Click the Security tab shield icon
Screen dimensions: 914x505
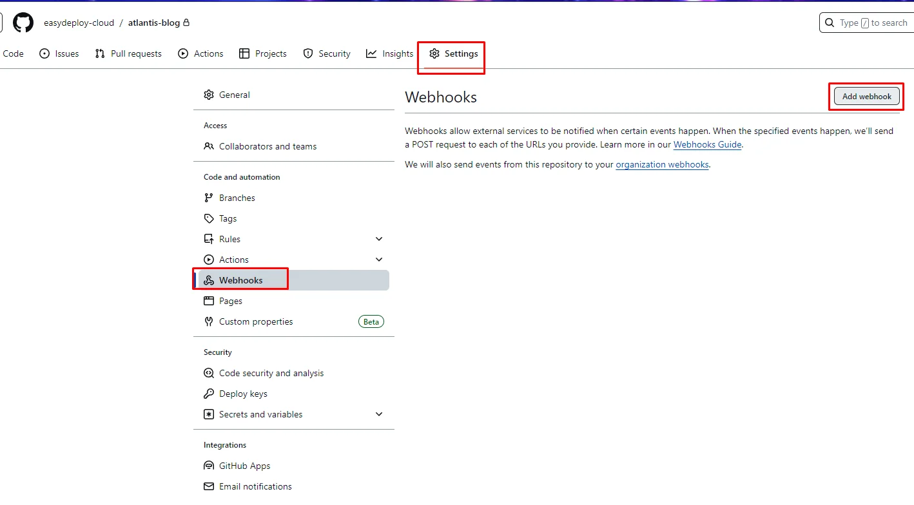[308, 53]
